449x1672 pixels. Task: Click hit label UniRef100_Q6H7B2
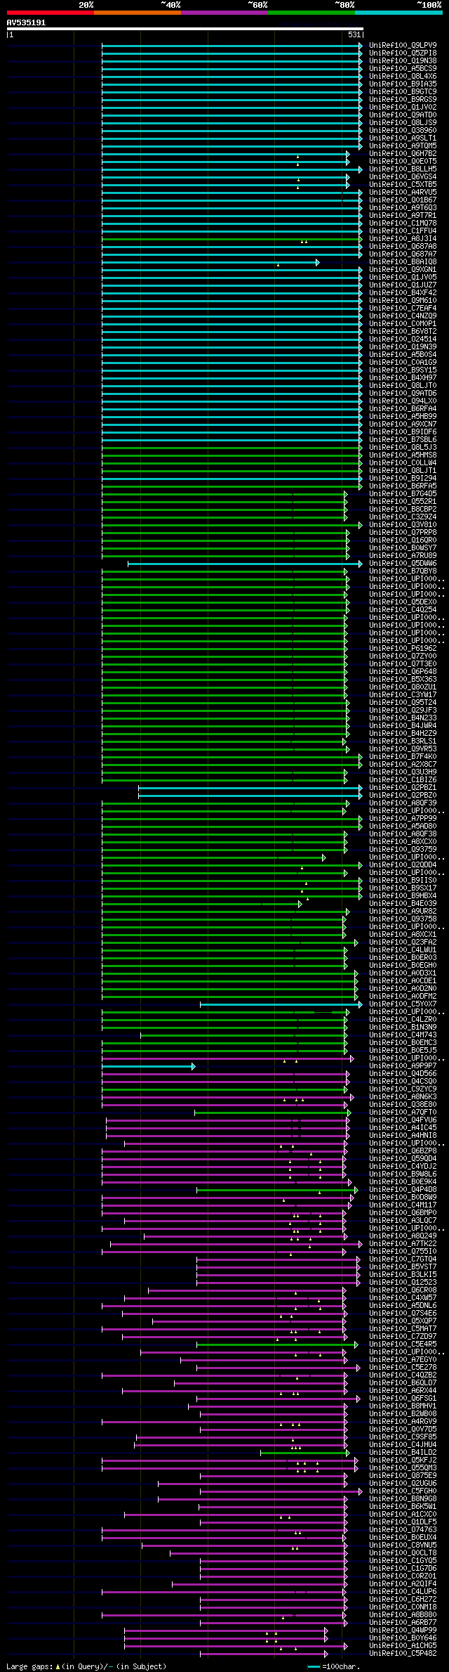(x=403, y=154)
